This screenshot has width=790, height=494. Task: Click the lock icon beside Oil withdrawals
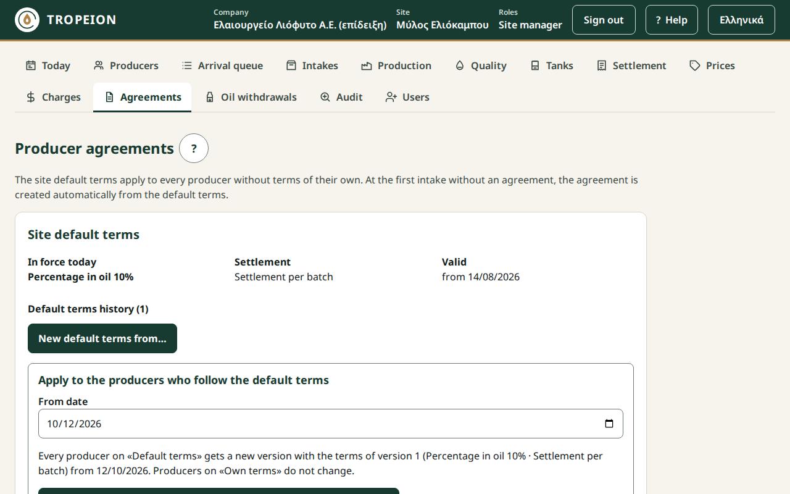tap(210, 97)
